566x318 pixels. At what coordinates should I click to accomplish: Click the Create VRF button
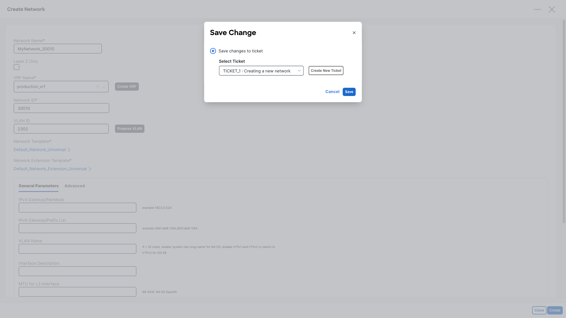tap(127, 87)
